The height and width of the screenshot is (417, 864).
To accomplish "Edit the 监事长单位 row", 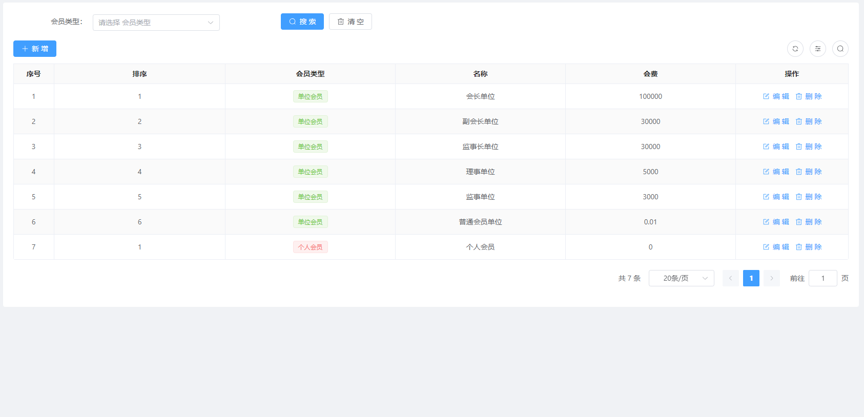I will click(776, 147).
